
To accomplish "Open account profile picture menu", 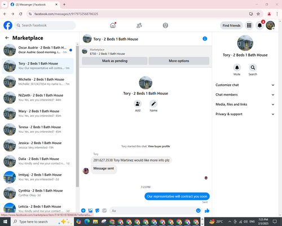I will coord(270,25).
